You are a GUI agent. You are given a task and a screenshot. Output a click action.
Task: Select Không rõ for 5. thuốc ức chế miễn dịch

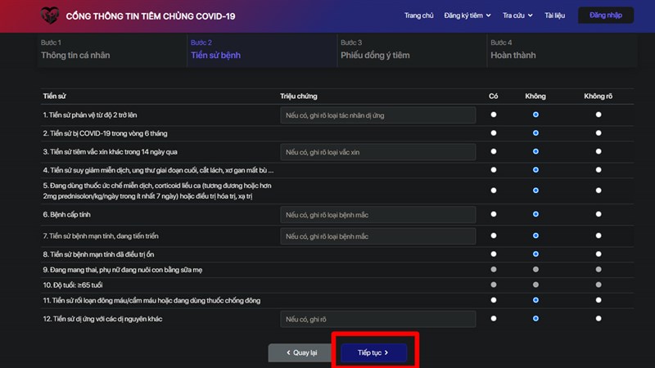599,191
